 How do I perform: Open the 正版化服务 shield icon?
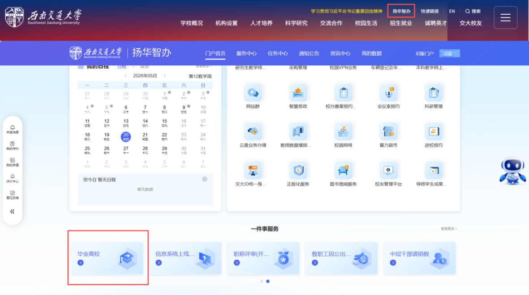[x=298, y=170]
